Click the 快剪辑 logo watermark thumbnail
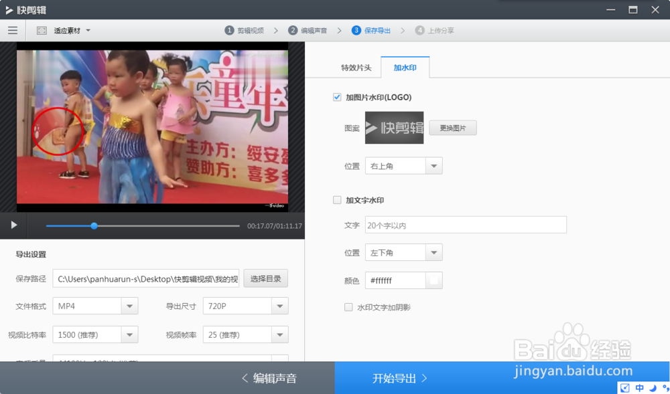Screen dimensions: 670x394 coord(394,128)
